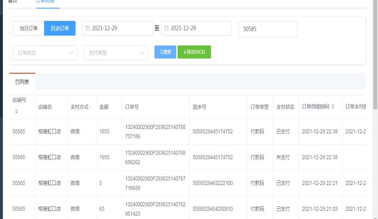Screen dimensions: 378x219
Task: Select the 当日订单 option
Action: 29,28
